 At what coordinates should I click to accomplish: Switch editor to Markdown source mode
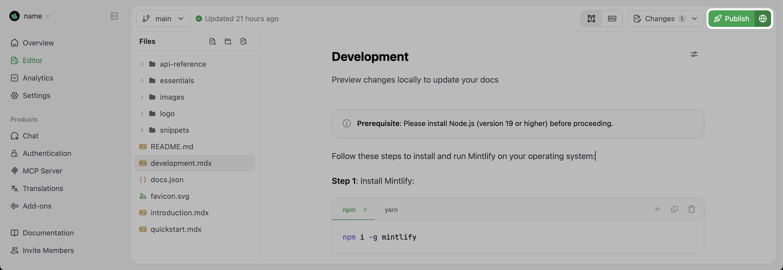(x=612, y=19)
